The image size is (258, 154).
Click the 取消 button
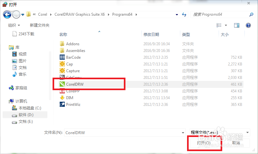coord(236,143)
